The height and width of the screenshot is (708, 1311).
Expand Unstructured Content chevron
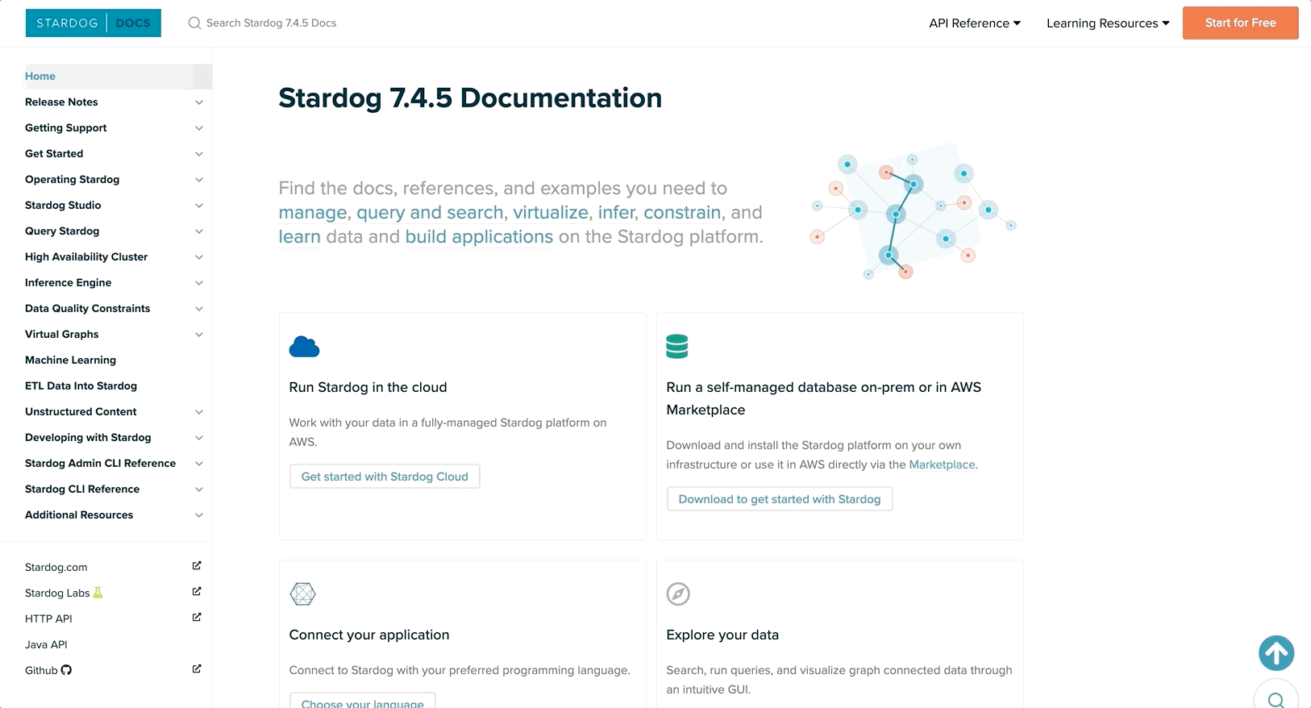coord(199,412)
